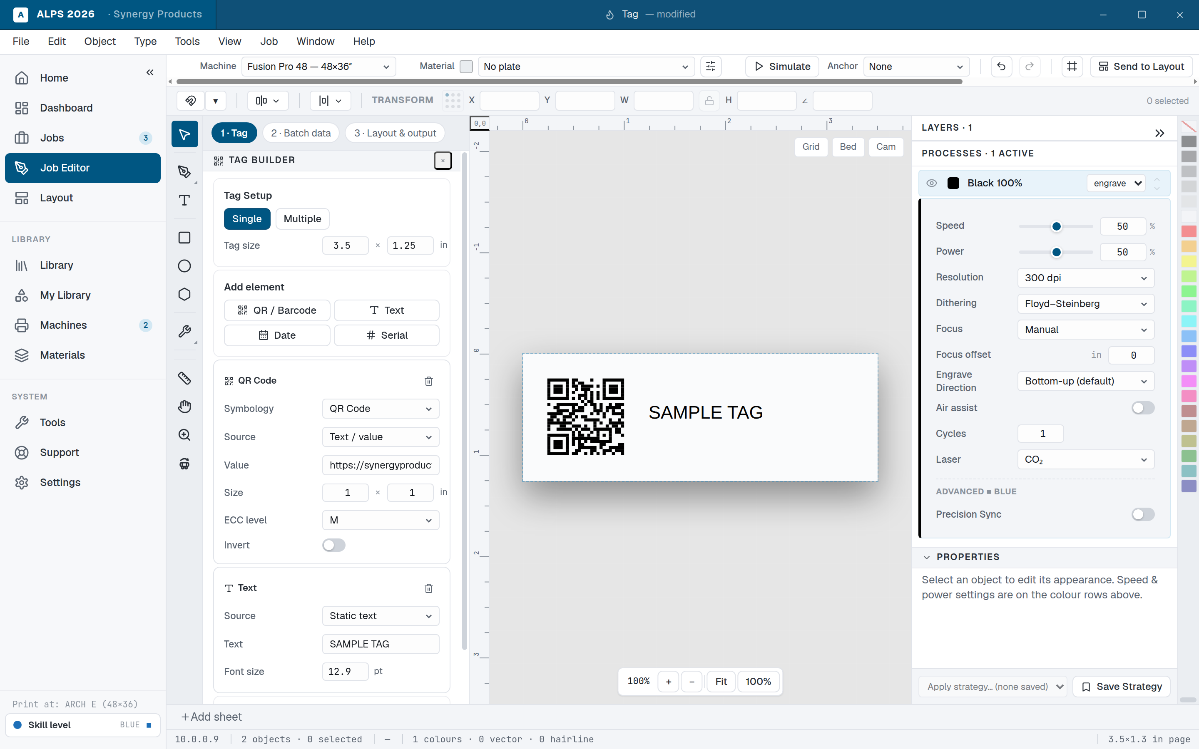The width and height of the screenshot is (1199, 749).
Task: Open the File menu
Action: tap(21, 42)
